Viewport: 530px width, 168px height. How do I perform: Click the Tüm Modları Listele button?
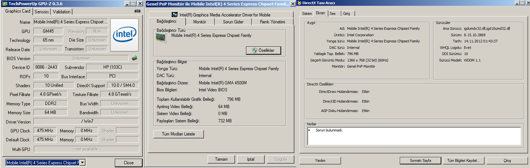coord(178,134)
